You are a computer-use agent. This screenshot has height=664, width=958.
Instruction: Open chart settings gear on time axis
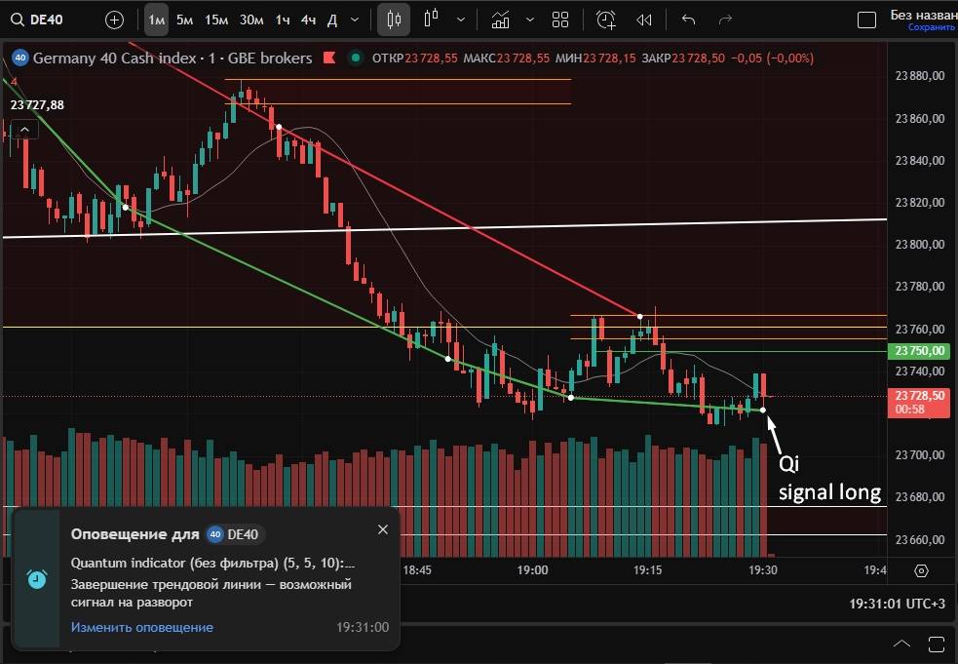[x=922, y=570]
